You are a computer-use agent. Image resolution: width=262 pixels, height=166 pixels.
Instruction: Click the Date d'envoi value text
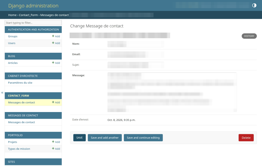tap(122, 120)
